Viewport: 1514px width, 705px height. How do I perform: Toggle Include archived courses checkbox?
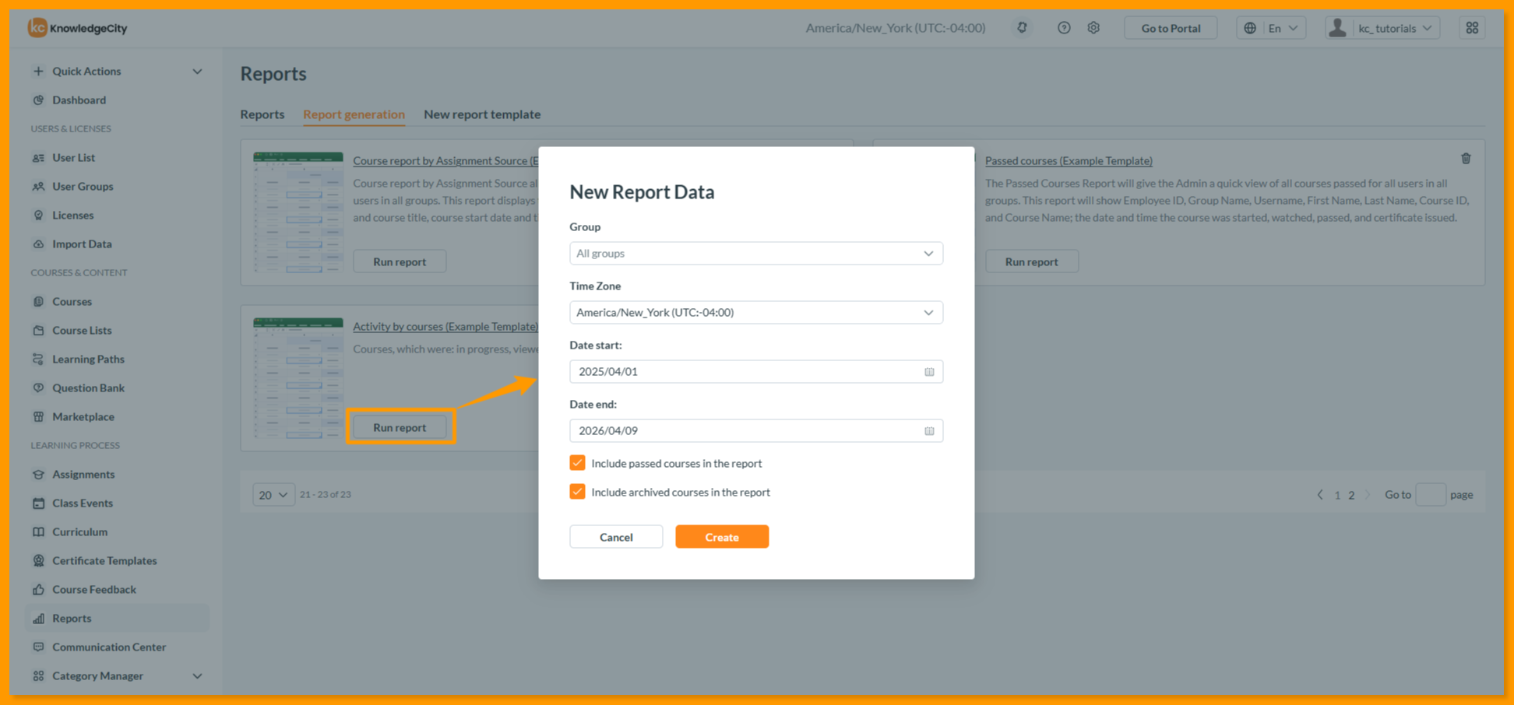click(577, 492)
